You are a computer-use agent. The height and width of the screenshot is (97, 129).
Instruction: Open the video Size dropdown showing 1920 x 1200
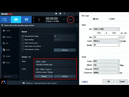pos(106,29)
